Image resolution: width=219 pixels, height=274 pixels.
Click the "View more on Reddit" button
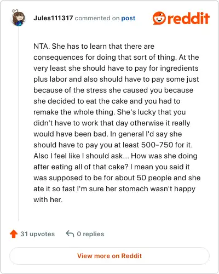(x=109, y=256)
